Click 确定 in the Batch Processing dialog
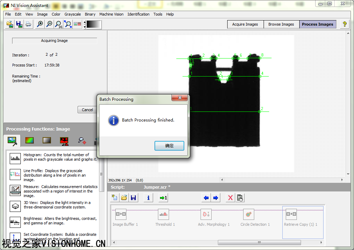 pos(169,146)
